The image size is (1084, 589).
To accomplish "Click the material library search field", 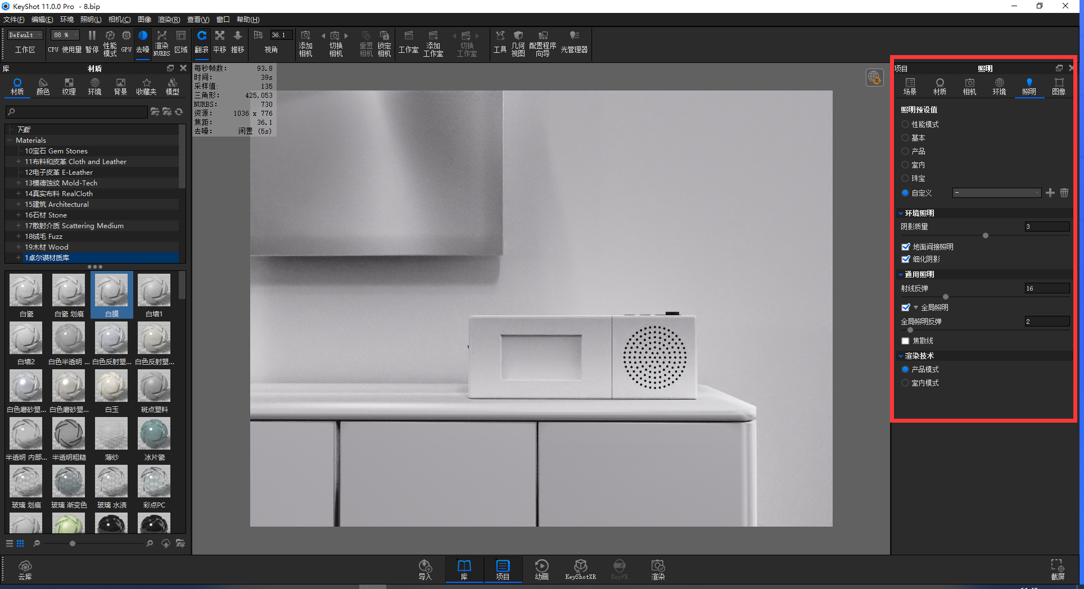I will 76,112.
